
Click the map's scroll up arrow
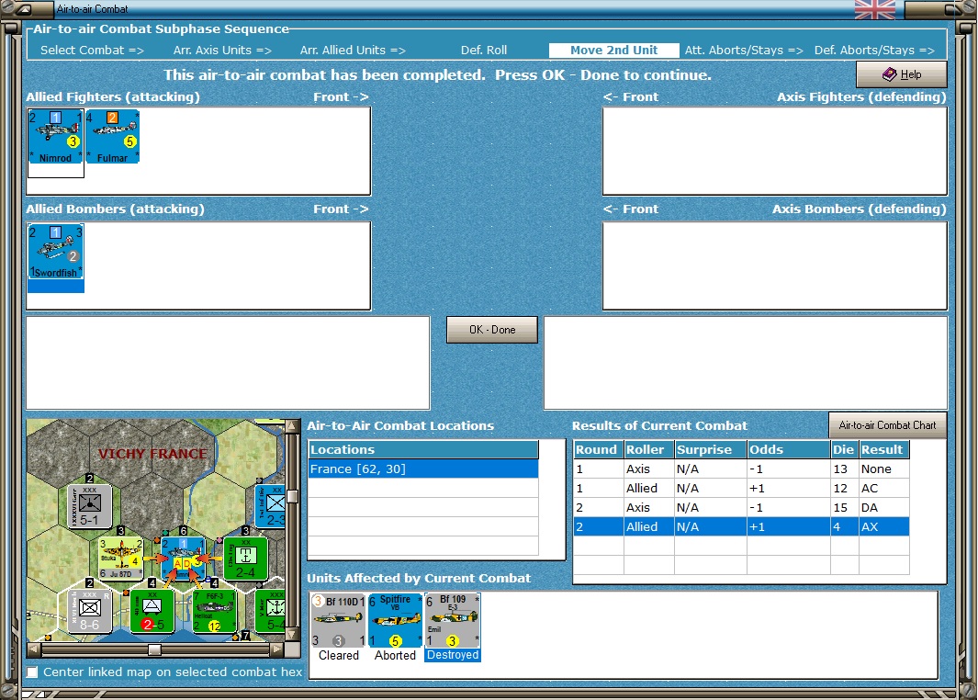click(291, 426)
